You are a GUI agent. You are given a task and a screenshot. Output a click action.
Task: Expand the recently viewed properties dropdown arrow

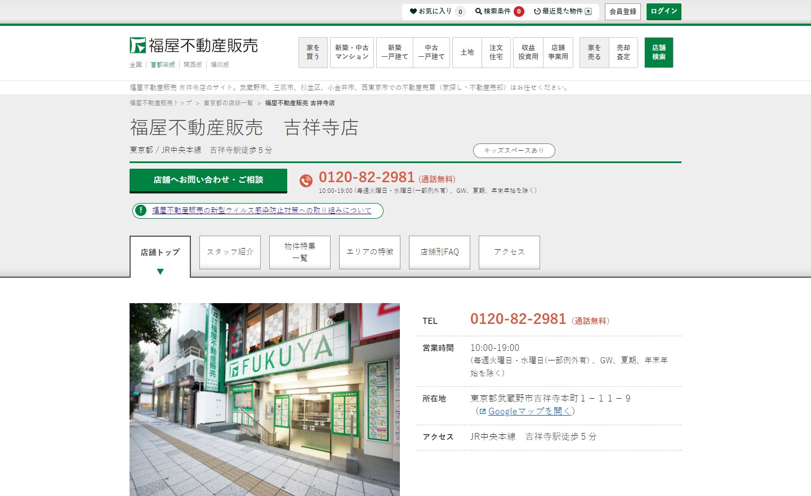(589, 11)
